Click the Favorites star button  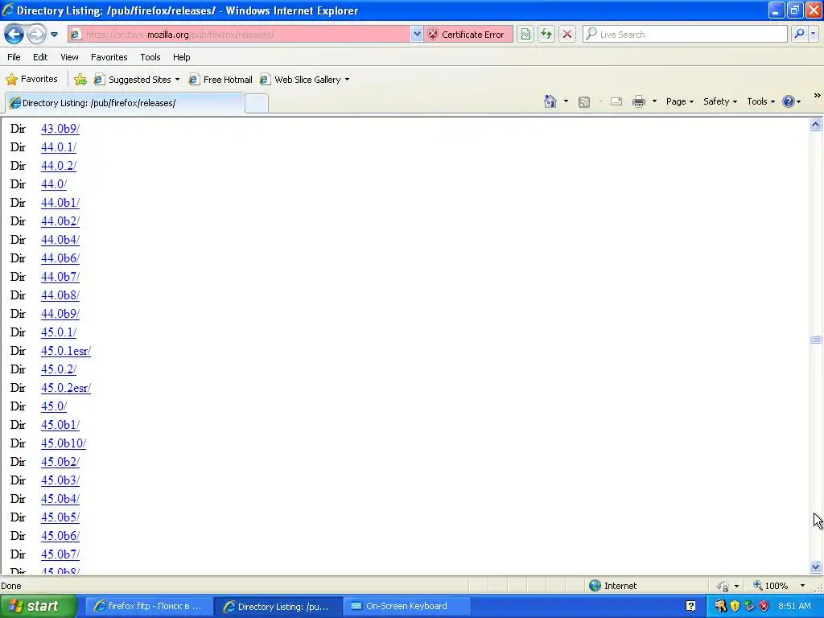coord(31,80)
